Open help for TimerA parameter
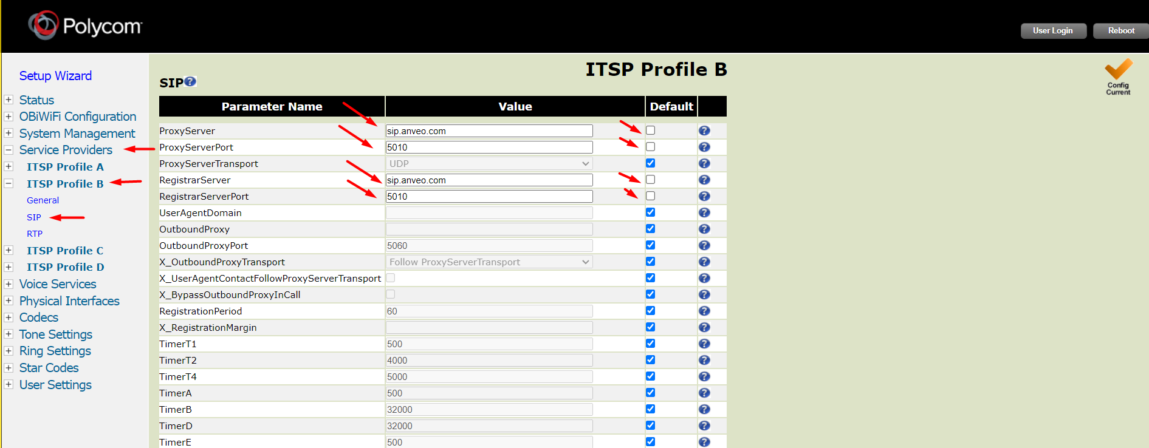The height and width of the screenshot is (448, 1149). 704,393
